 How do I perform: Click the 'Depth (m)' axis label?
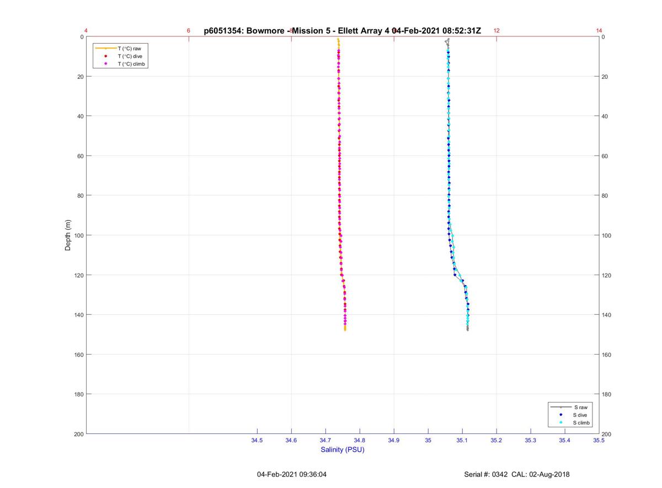tap(68, 235)
